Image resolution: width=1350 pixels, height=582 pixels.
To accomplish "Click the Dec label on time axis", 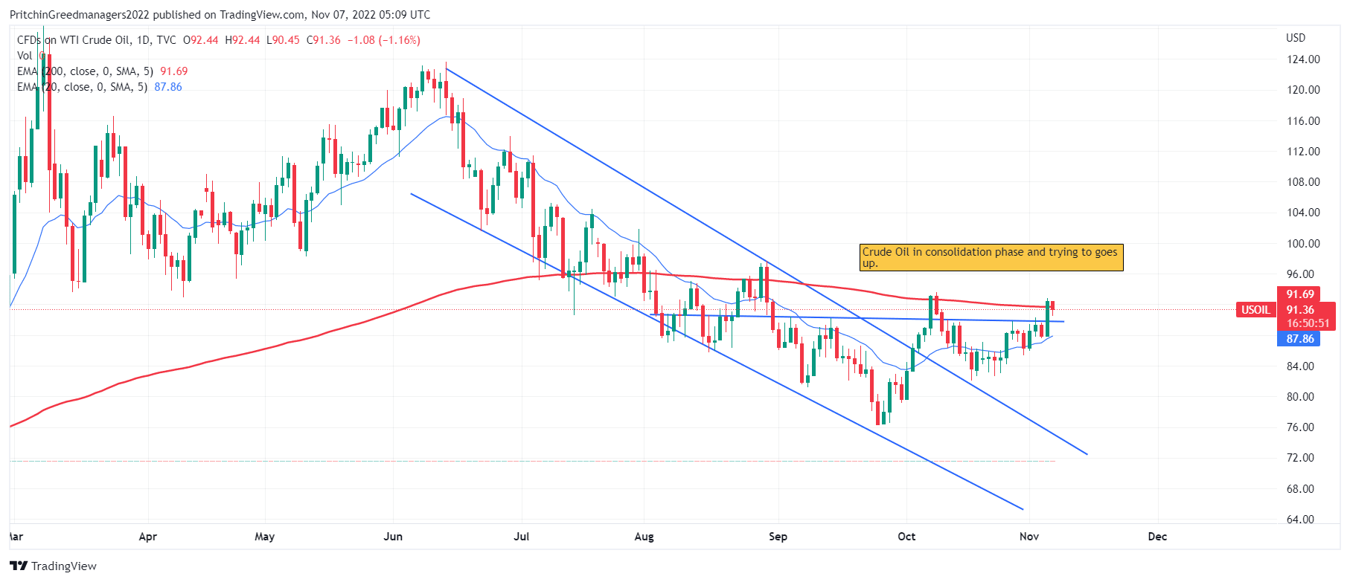I will pyautogui.click(x=1157, y=537).
